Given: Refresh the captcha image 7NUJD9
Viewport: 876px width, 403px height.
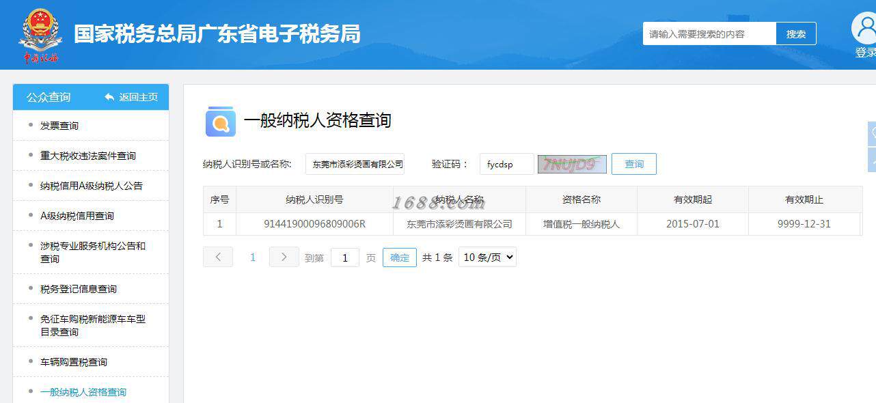Looking at the screenshot, I should point(572,164).
